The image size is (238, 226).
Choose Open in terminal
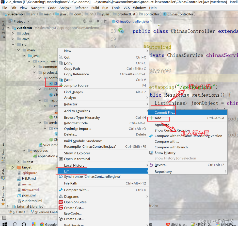[x=103, y=159]
